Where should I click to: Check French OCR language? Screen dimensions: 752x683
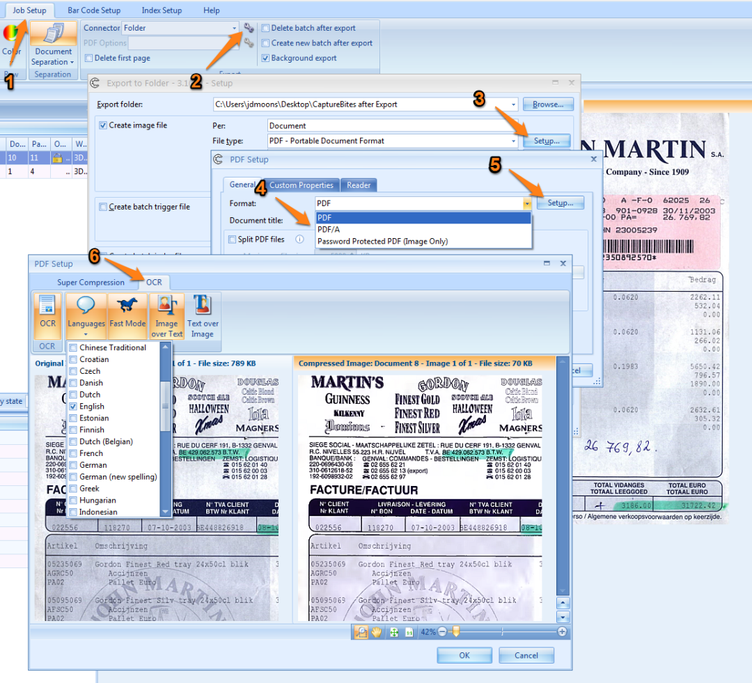point(73,453)
